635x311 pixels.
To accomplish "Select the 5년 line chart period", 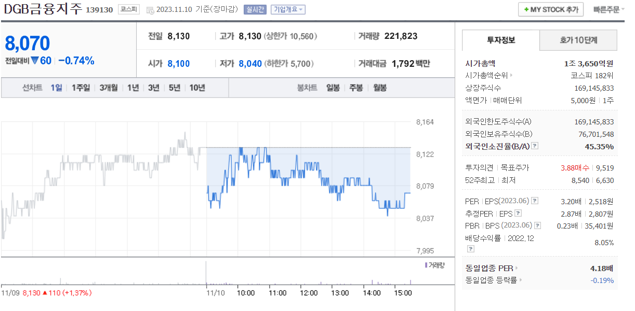I will 174,88.
